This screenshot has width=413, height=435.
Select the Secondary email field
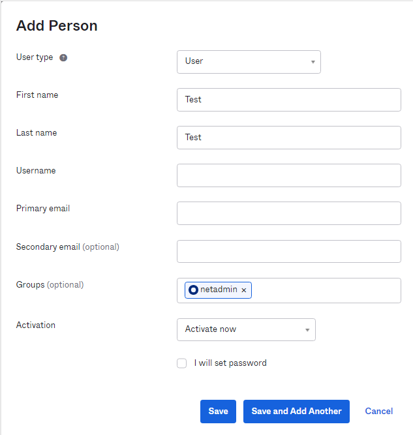click(x=288, y=251)
